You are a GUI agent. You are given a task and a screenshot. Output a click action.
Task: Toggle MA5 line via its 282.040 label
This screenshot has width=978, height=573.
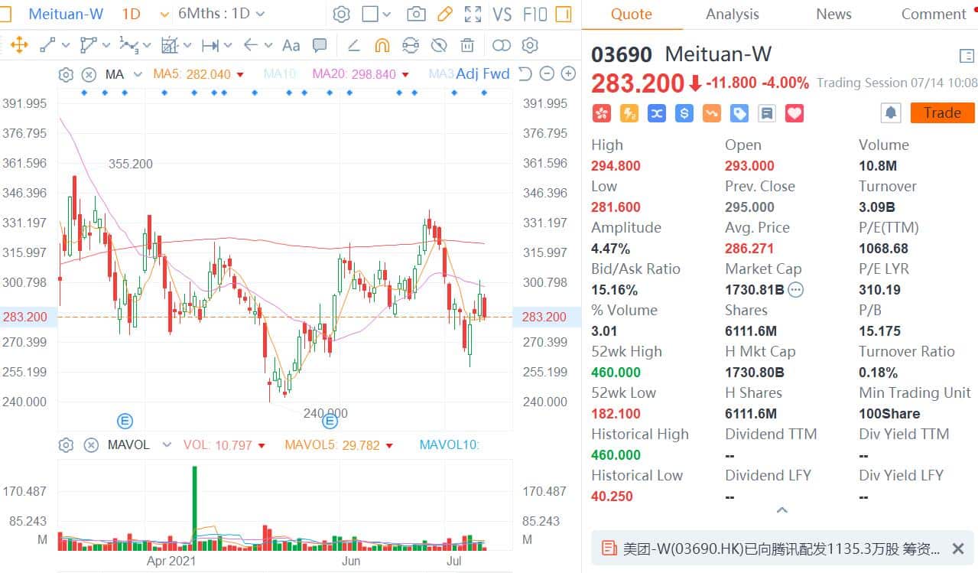coord(199,74)
